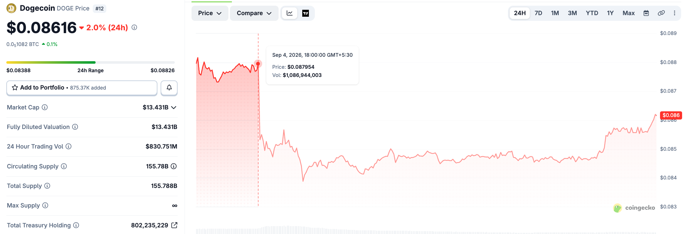
Task: Click the Add to Portfolio button
Action: [x=82, y=88]
